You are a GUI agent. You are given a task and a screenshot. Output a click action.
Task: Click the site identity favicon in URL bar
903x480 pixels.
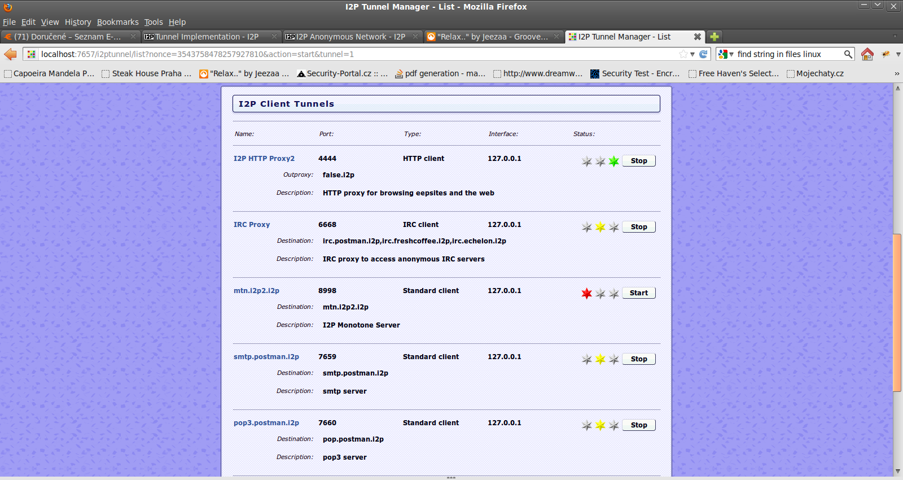pyautogui.click(x=32, y=54)
